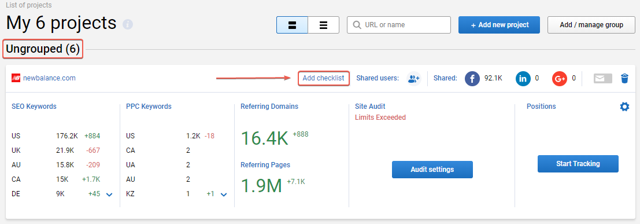Click the +888 referring domains change
The height and width of the screenshot is (224, 640).
click(301, 134)
